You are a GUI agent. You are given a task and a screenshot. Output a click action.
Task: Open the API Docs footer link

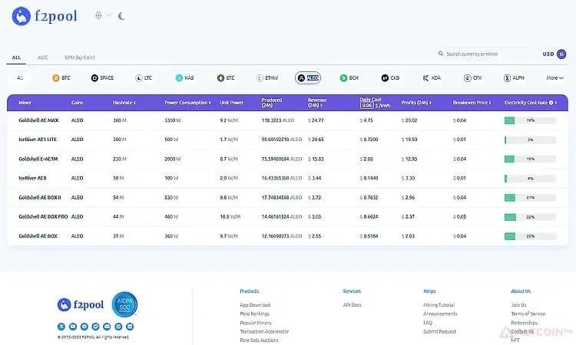click(352, 305)
